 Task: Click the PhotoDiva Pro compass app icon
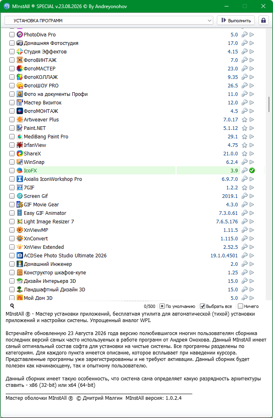[x=20, y=35]
